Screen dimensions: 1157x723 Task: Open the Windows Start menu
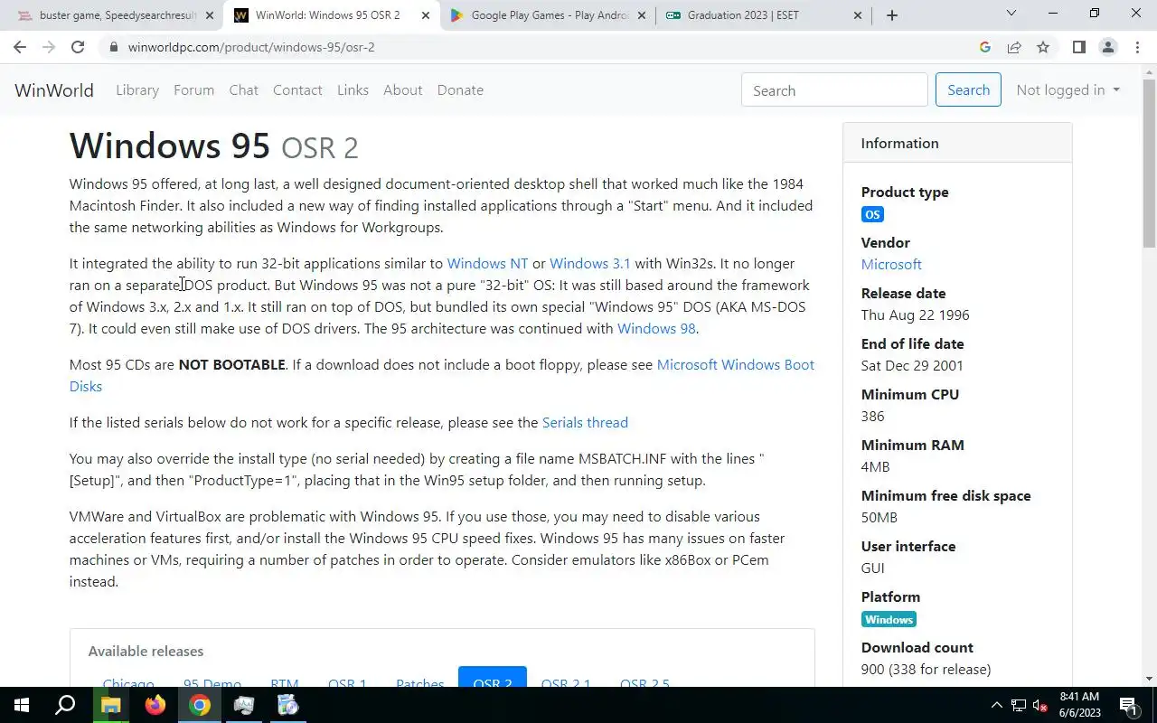[x=22, y=705]
